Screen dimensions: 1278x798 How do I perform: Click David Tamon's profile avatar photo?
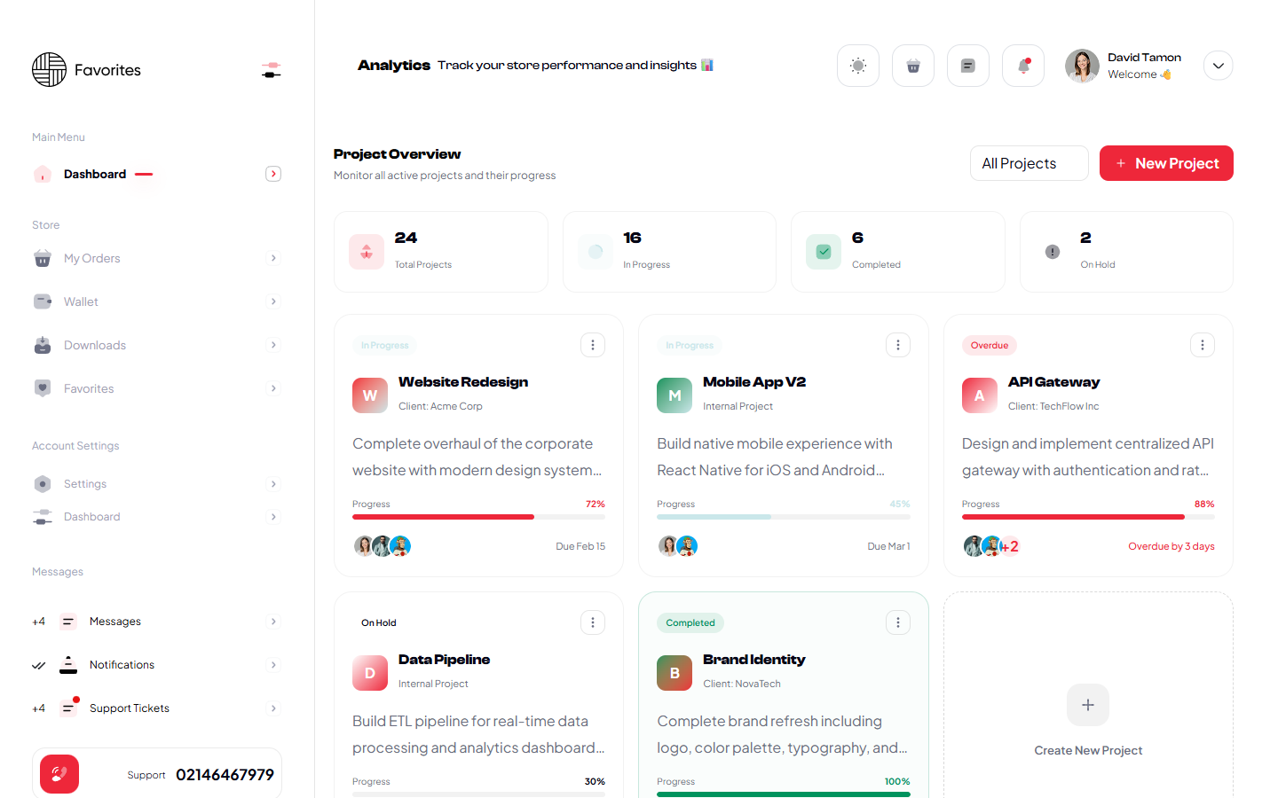[x=1082, y=65]
